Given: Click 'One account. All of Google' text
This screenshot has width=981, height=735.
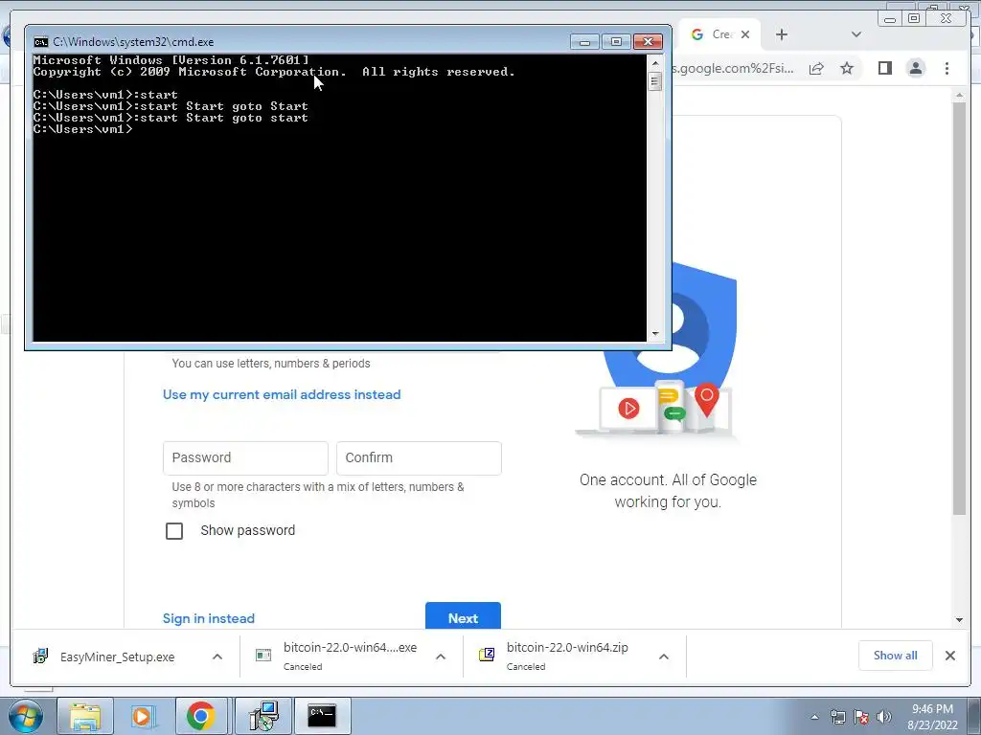Looking at the screenshot, I should [x=668, y=480].
